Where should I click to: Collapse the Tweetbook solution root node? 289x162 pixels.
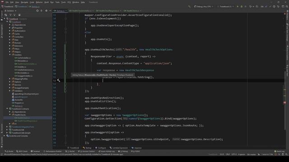click(5, 19)
